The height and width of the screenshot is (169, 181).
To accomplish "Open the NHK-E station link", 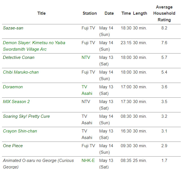I will (88, 161).
